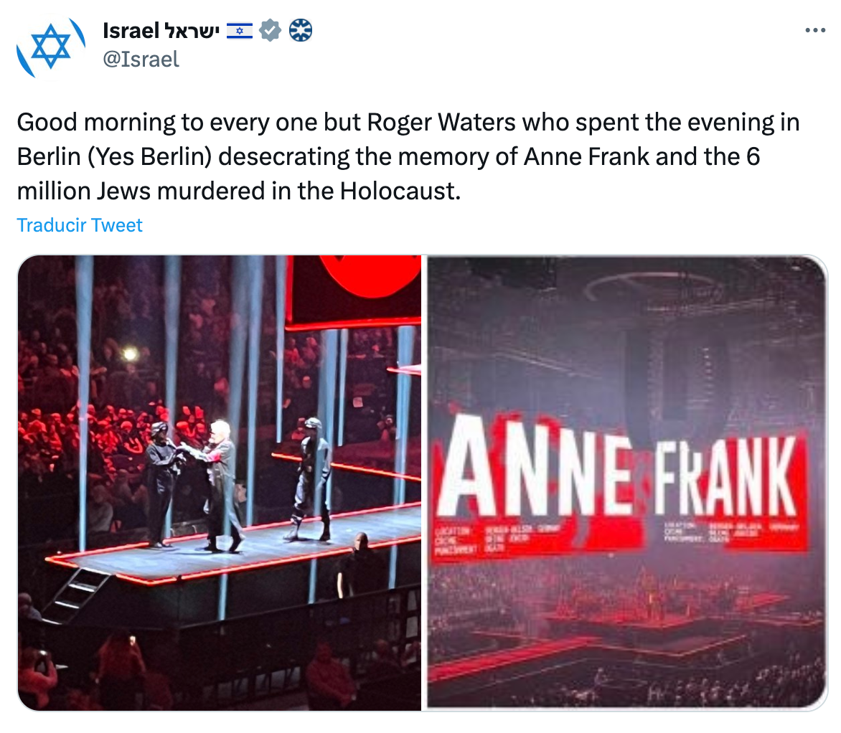Open the right Anne Frank screen photo
Viewport: 841px width, 733px height.
(626, 482)
